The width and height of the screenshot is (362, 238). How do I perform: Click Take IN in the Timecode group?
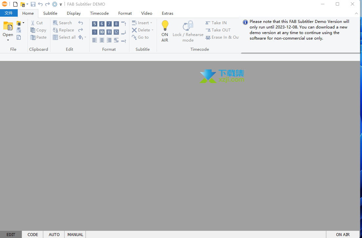click(216, 23)
